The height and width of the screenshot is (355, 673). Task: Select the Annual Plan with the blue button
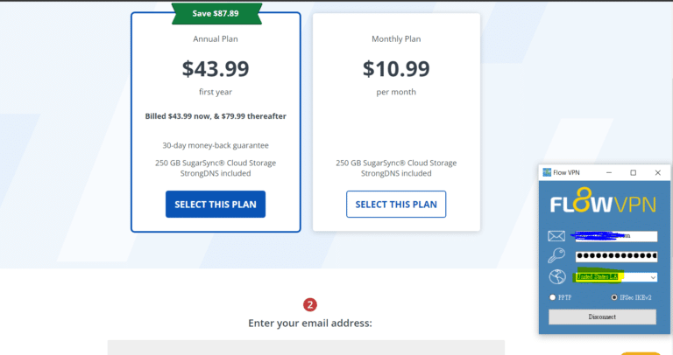216,204
